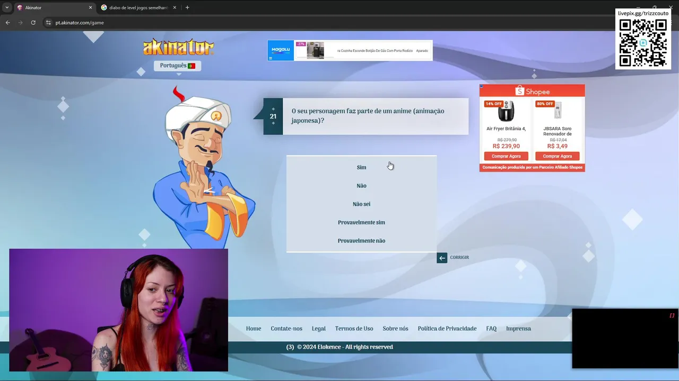The image size is (679, 381).
Task: Click the JBSARA Soro product image
Action: pyautogui.click(x=557, y=111)
